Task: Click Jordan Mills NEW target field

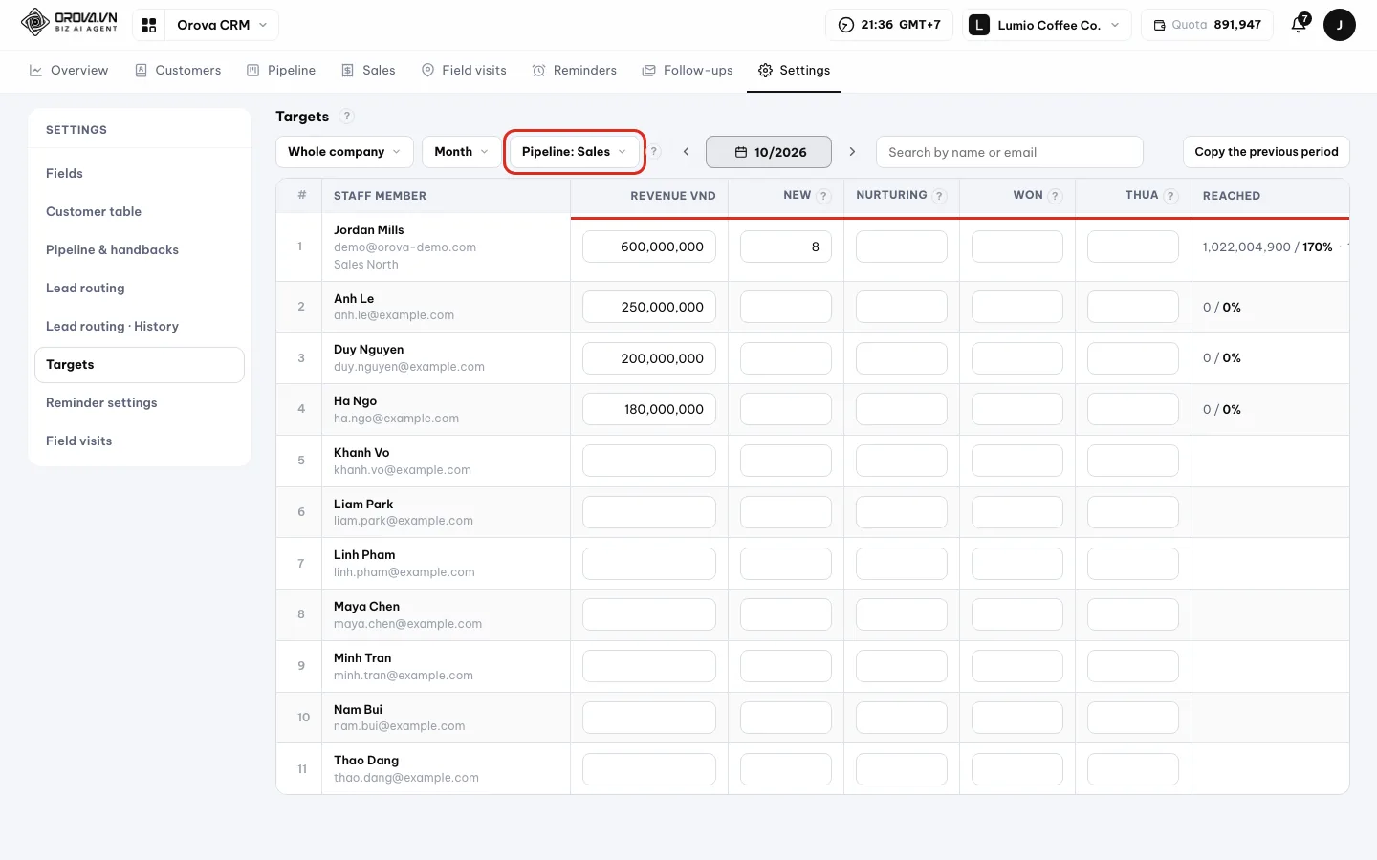Action: 786,247
